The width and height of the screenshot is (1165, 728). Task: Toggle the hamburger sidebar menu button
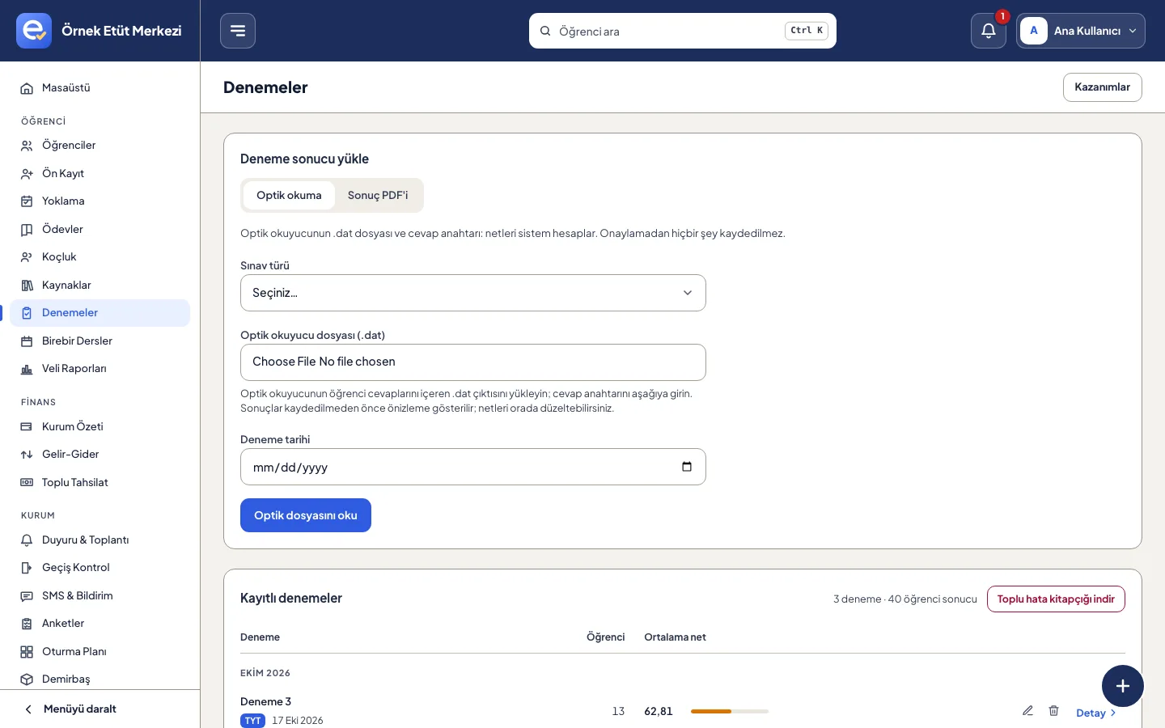point(238,31)
